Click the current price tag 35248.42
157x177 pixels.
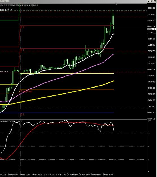click(x=151, y=29)
